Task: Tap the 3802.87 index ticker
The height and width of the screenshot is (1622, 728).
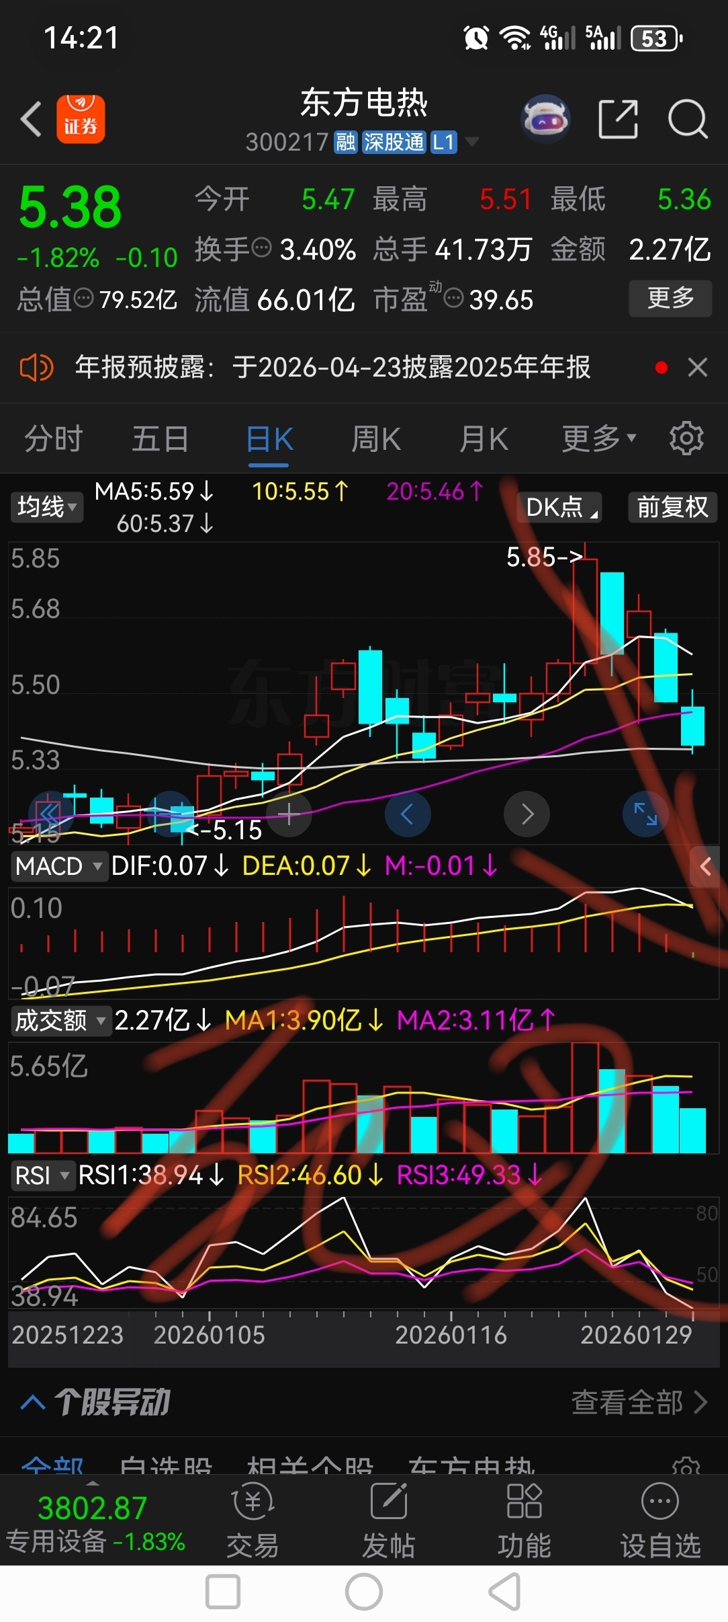Action: tap(92, 1508)
